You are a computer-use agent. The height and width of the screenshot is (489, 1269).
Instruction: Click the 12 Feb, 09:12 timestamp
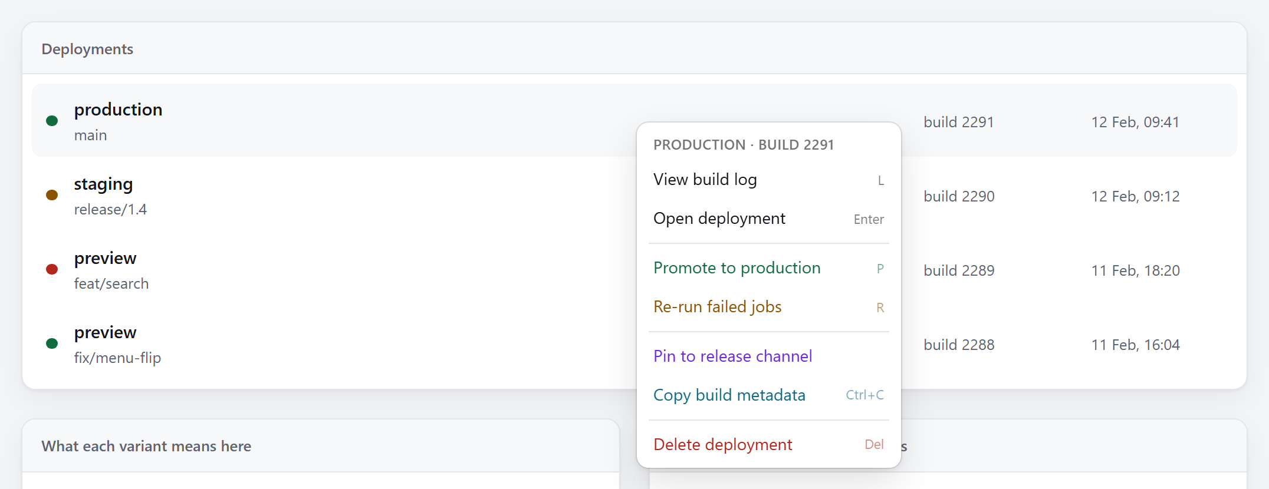click(x=1135, y=196)
